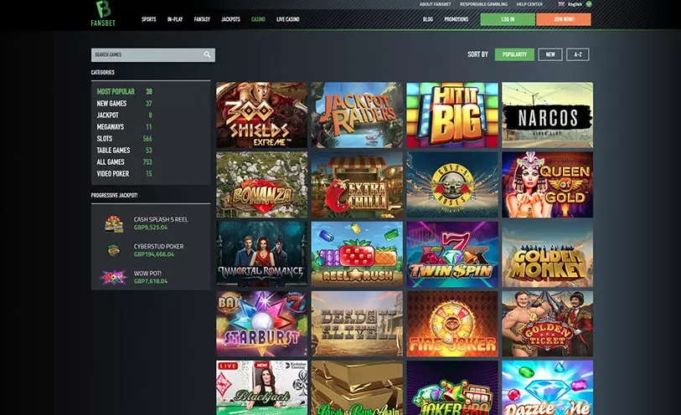Sort games by New
This screenshot has height=415, width=681.
[x=550, y=54]
